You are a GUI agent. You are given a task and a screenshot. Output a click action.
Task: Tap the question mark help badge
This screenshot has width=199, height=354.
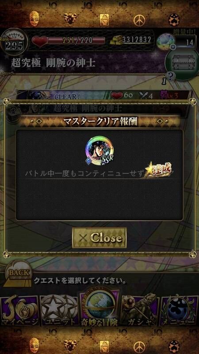pos(171,77)
